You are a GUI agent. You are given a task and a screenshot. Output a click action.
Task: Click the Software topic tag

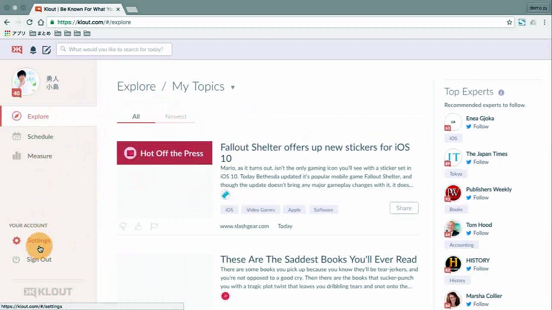pos(323,210)
